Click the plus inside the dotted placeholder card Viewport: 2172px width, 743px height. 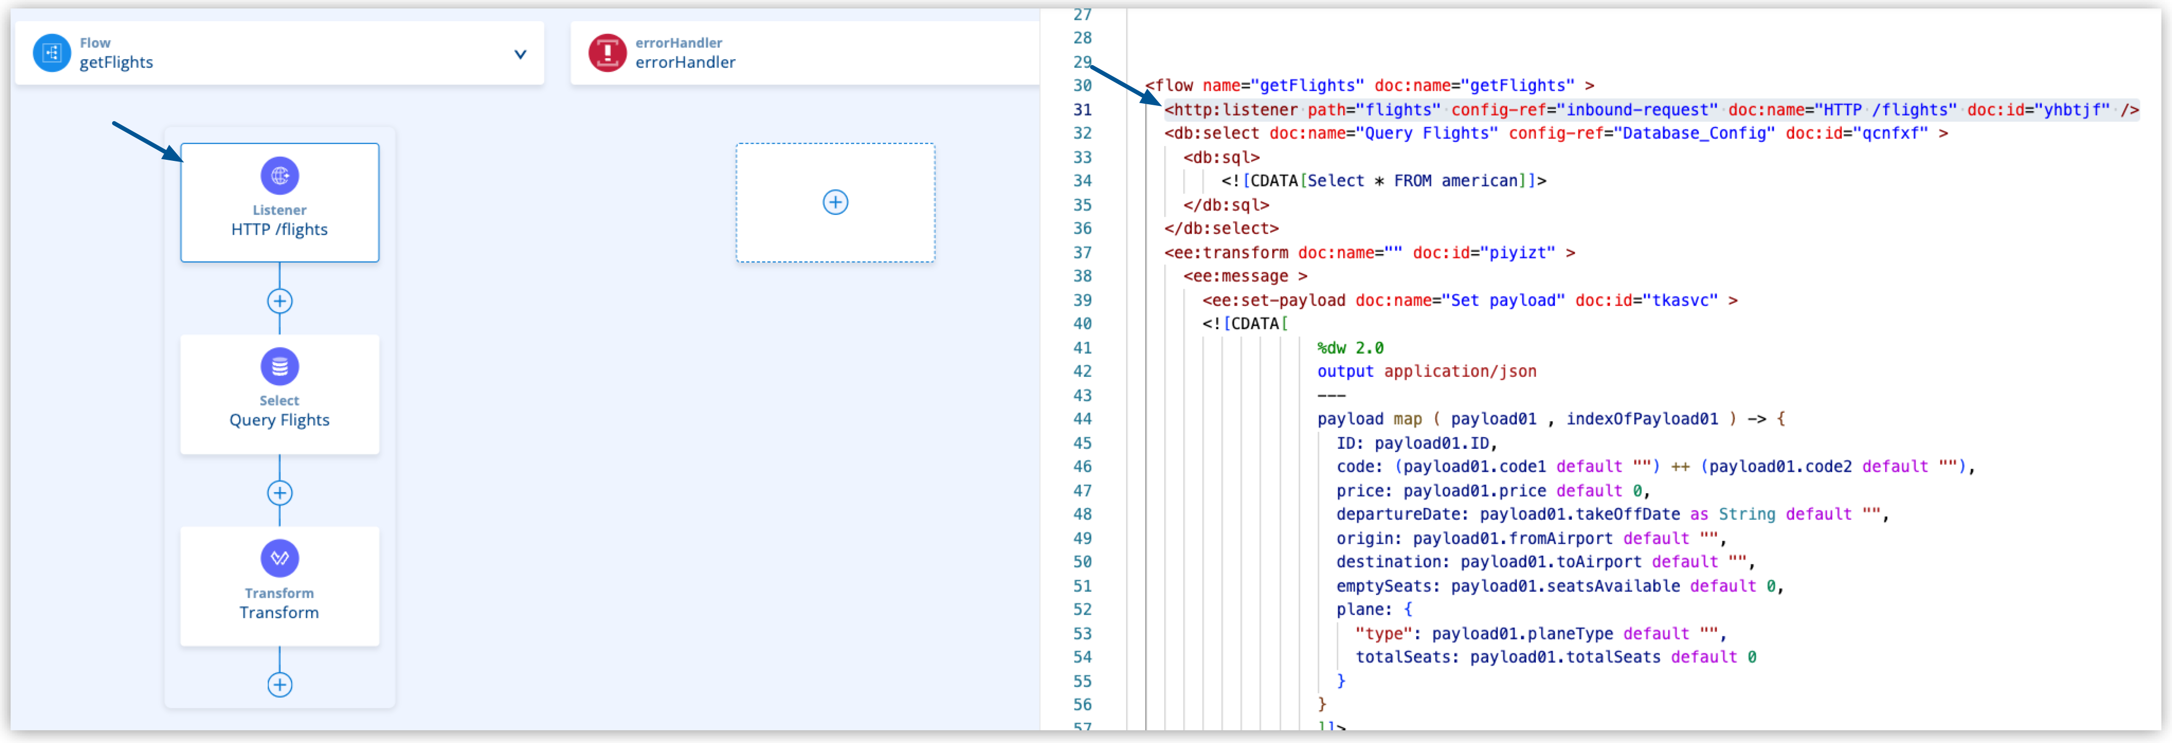point(835,202)
